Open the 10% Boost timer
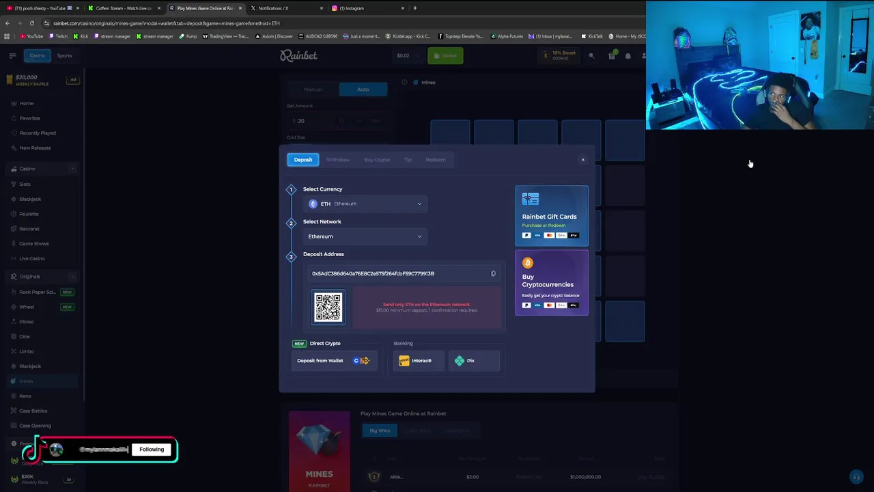The image size is (874, 492). click(560, 55)
